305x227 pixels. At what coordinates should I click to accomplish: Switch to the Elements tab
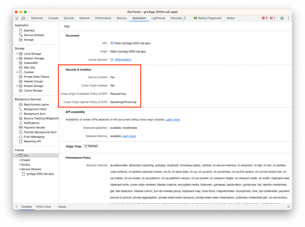point(37,18)
